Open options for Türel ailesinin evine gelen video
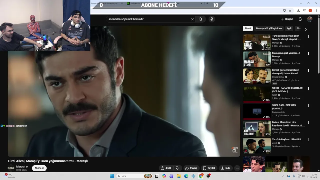The height and width of the screenshot is (180, 320). tap(308, 36)
